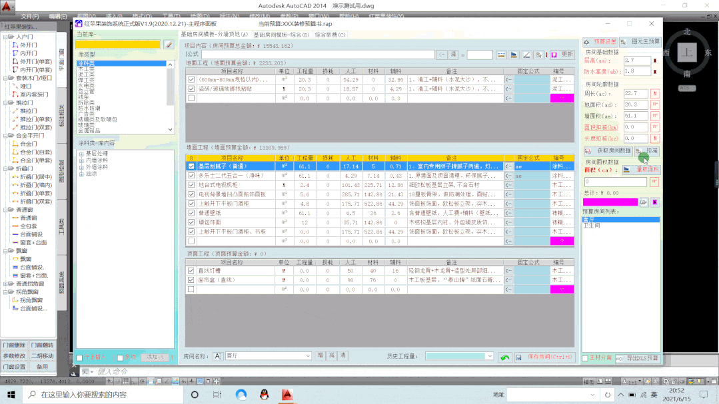The width and height of the screenshot is (719, 404).
Task: Click the 导出XLS预算 export button
Action: (x=637, y=358)
